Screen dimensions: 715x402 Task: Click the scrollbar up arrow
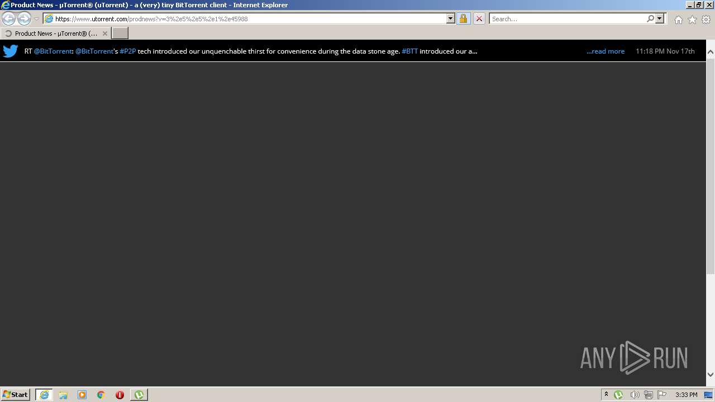pyautogui.click(x=711, y=52)
